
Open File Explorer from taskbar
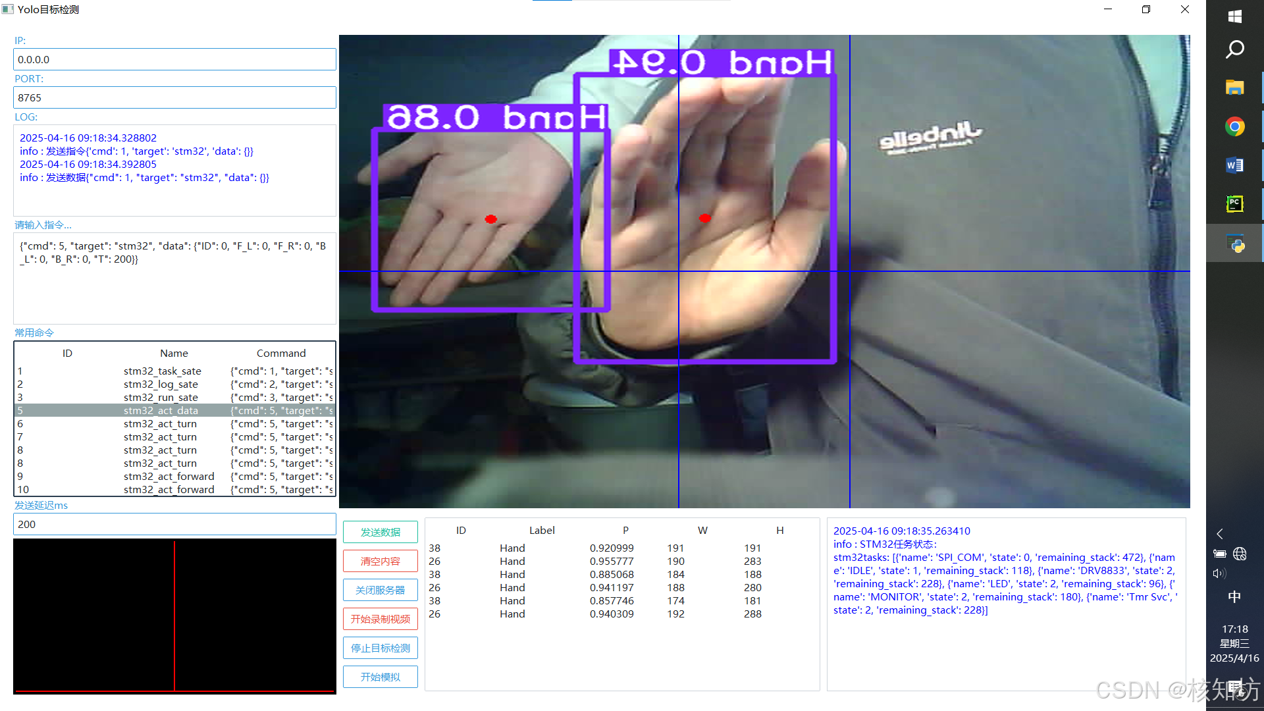coord(1234,88)
